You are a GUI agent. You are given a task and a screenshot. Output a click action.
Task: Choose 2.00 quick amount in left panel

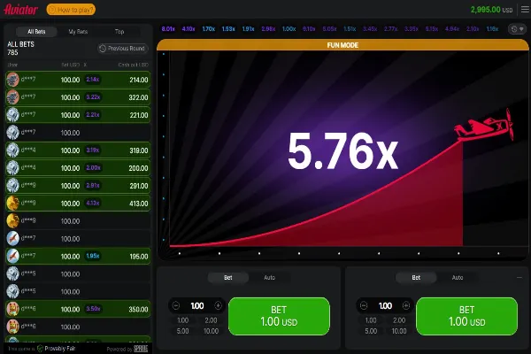tap(211, 320)
